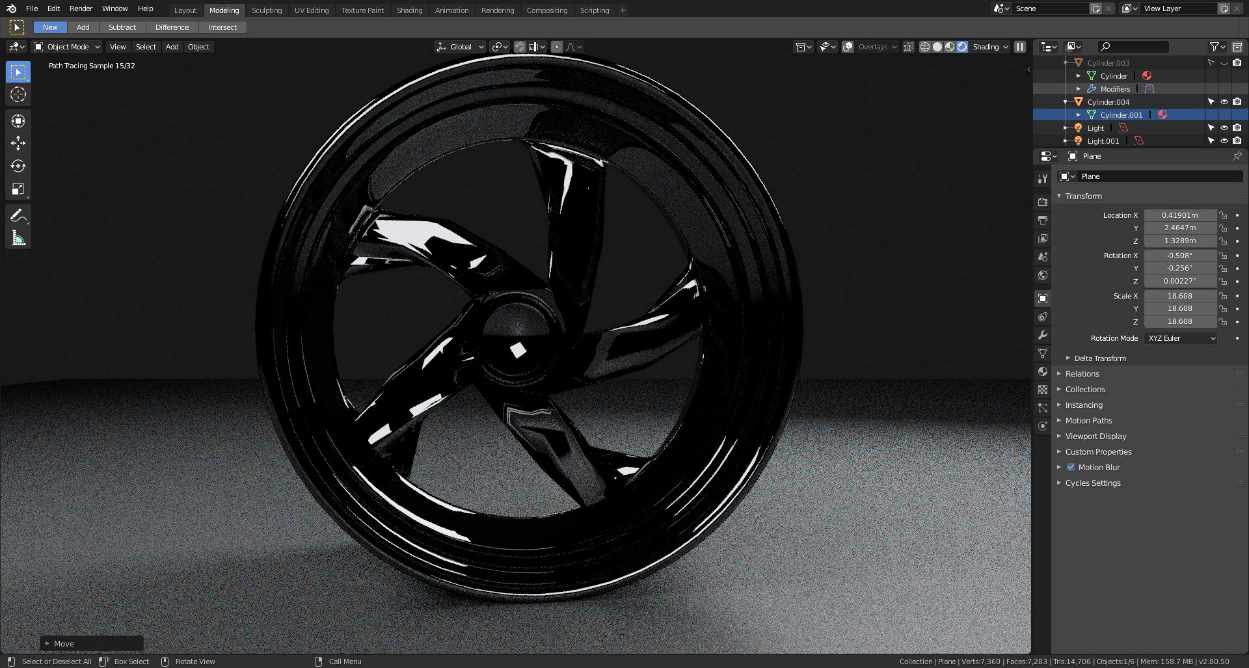1249x668 pixels.
Task: Click the Blender logo menu
Action: coord(11,8)
